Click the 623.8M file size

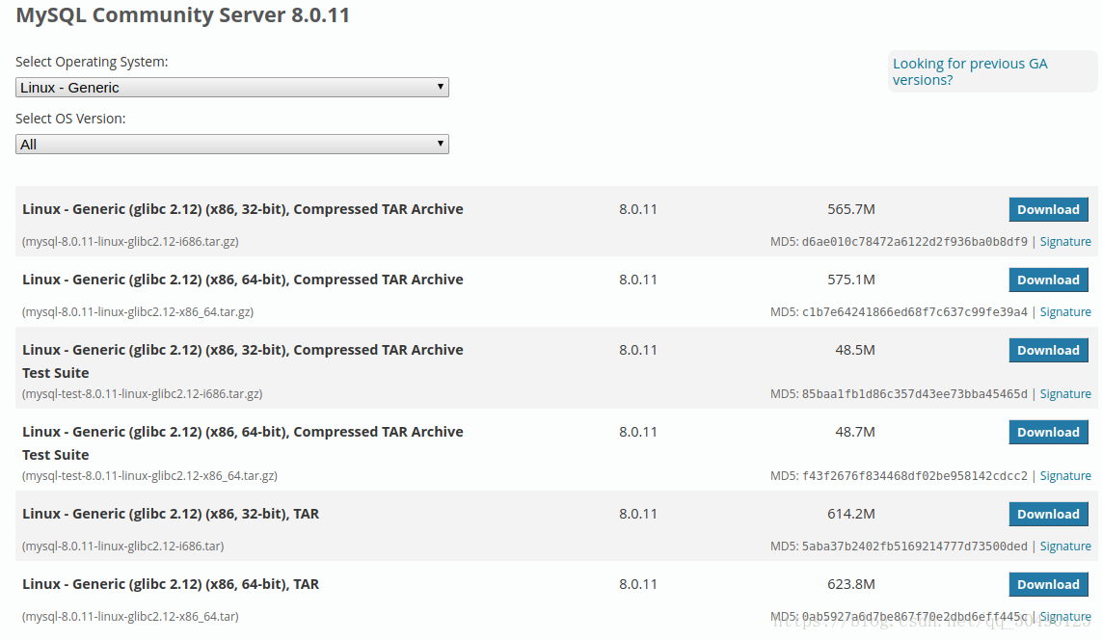pyautogui.click(x=851, y=584)
